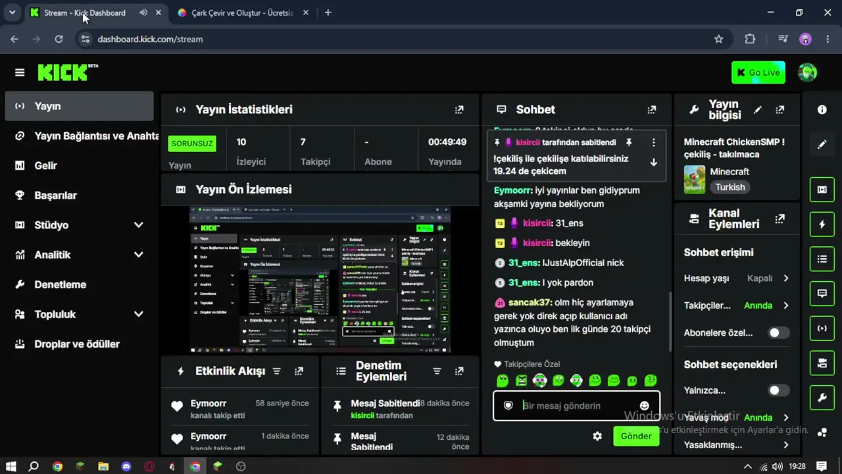Go to the Gelir page
This screenshot has height=474, width=842.
tap(79, 166)
